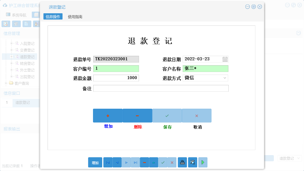Image resolution: width=304 pixels, height=171 pixels.
Task: Go to previous record using arrow icon
Action: pyautogui.click(x=117, y=162)
